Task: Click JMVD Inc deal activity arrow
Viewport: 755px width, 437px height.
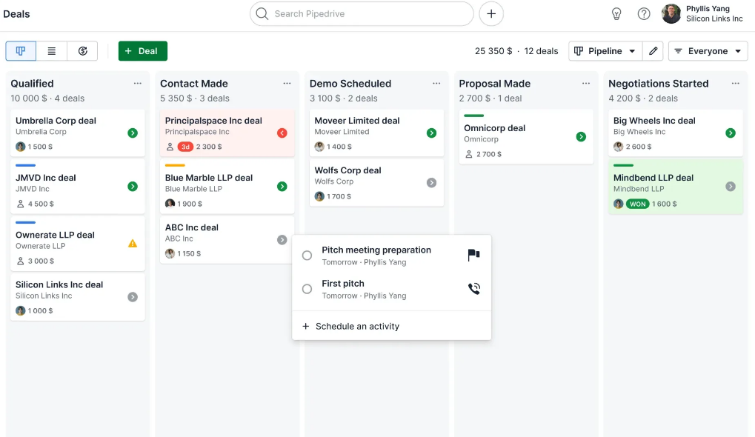Action: (133, 186)
